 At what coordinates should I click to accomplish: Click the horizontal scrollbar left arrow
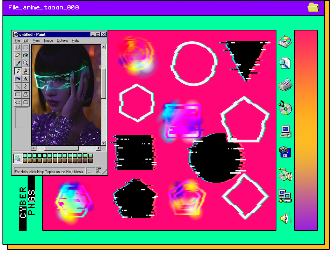pyautogui.click(x=34, y=148)
